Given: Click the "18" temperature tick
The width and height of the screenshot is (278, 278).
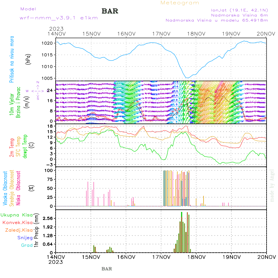Looking at the screenshot, I should 50,126.
